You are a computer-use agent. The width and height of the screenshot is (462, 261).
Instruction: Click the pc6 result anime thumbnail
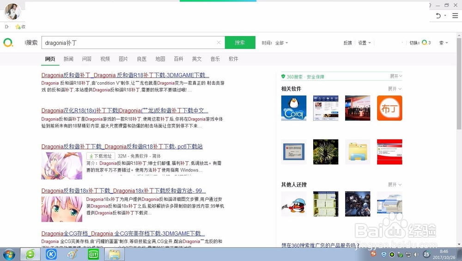tap(62, 166)
